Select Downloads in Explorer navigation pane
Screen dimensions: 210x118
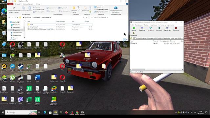pos(17,33)
